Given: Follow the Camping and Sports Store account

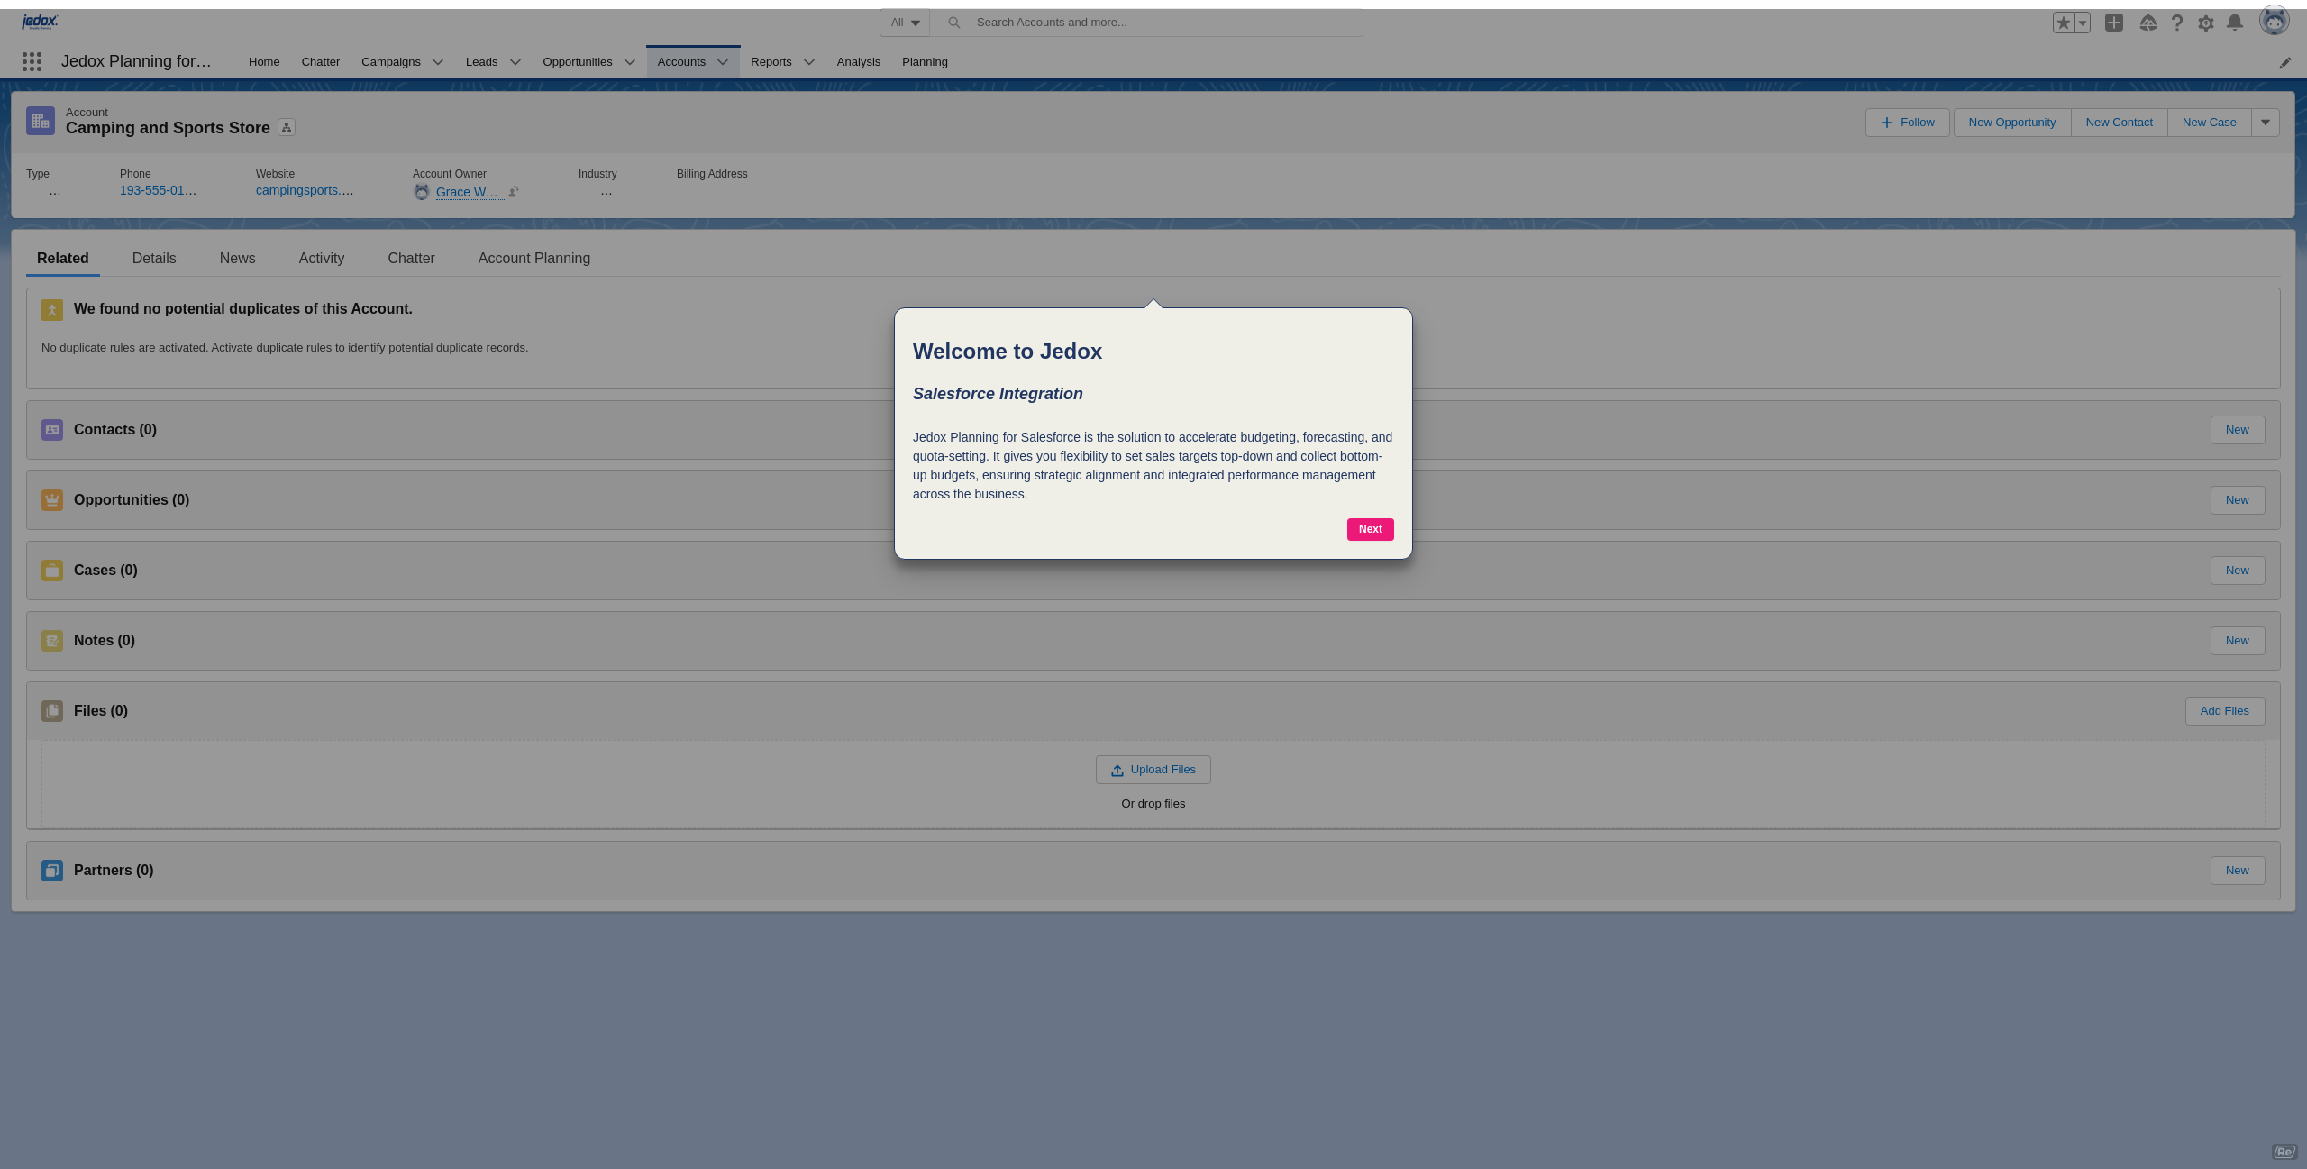Looking at the screenshot, I should [x=1907, y=122].
